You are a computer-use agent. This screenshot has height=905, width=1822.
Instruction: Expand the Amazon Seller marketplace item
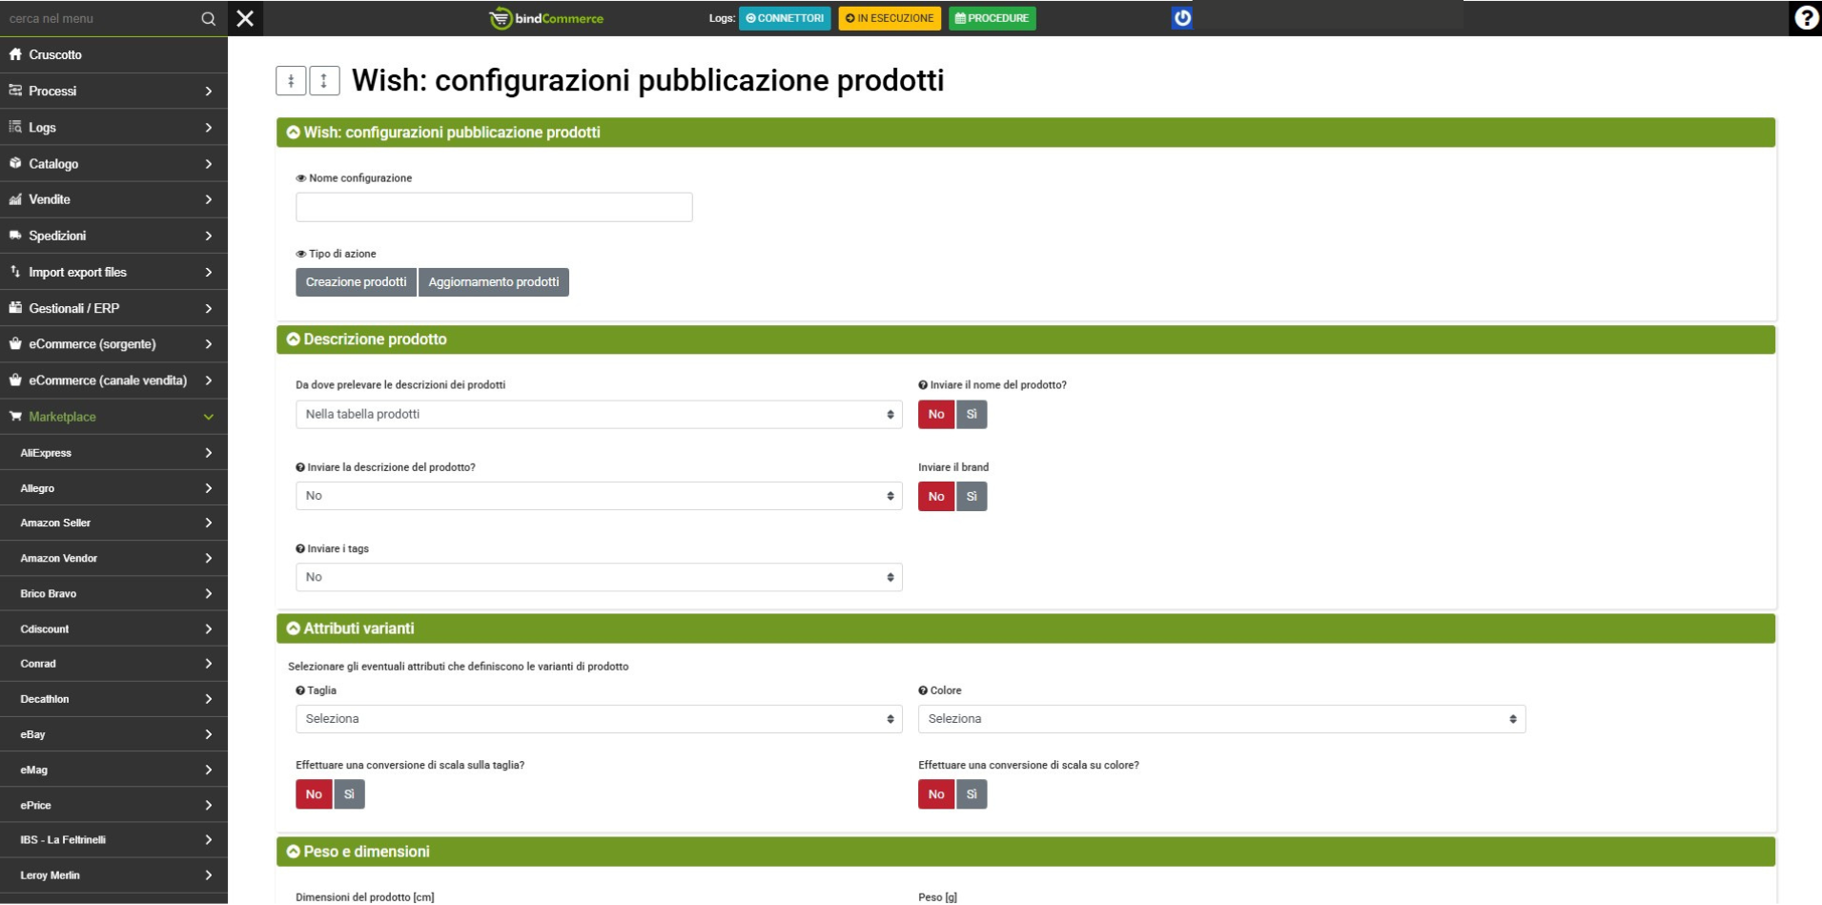point(113,524)
